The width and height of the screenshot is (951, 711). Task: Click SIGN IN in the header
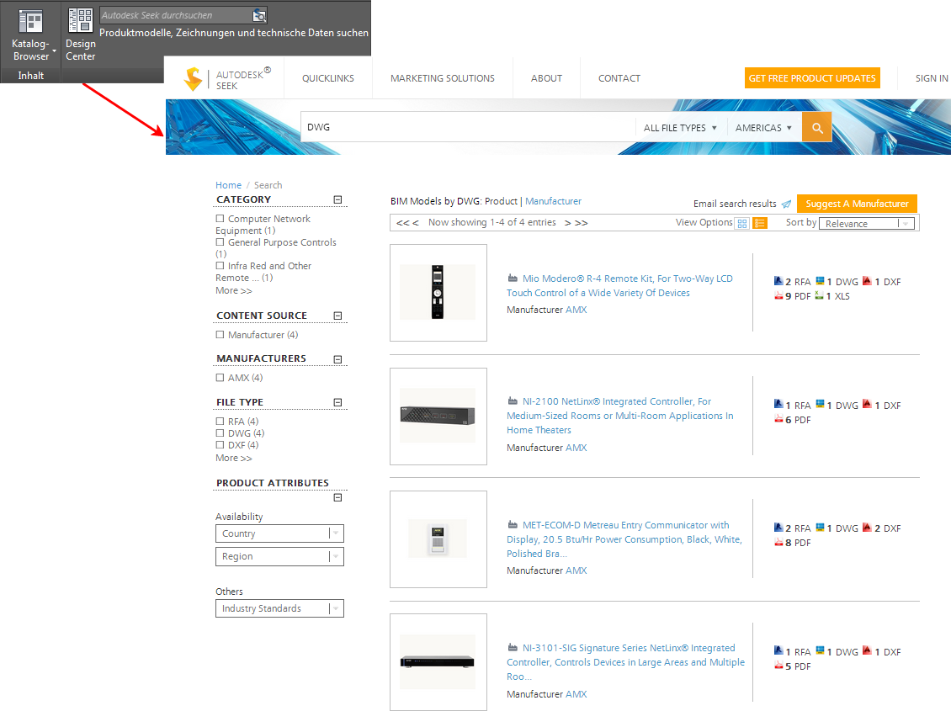pos(932,78)
